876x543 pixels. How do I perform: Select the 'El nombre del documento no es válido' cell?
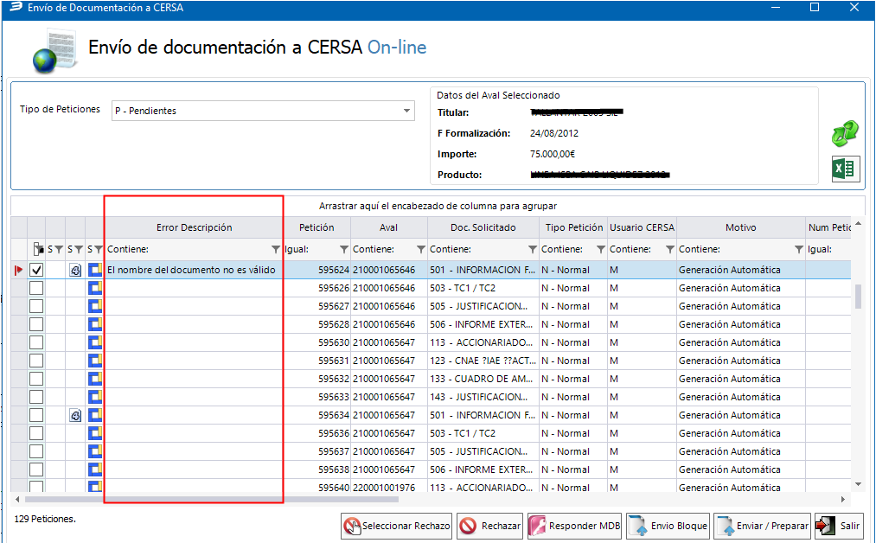(192, 271)
